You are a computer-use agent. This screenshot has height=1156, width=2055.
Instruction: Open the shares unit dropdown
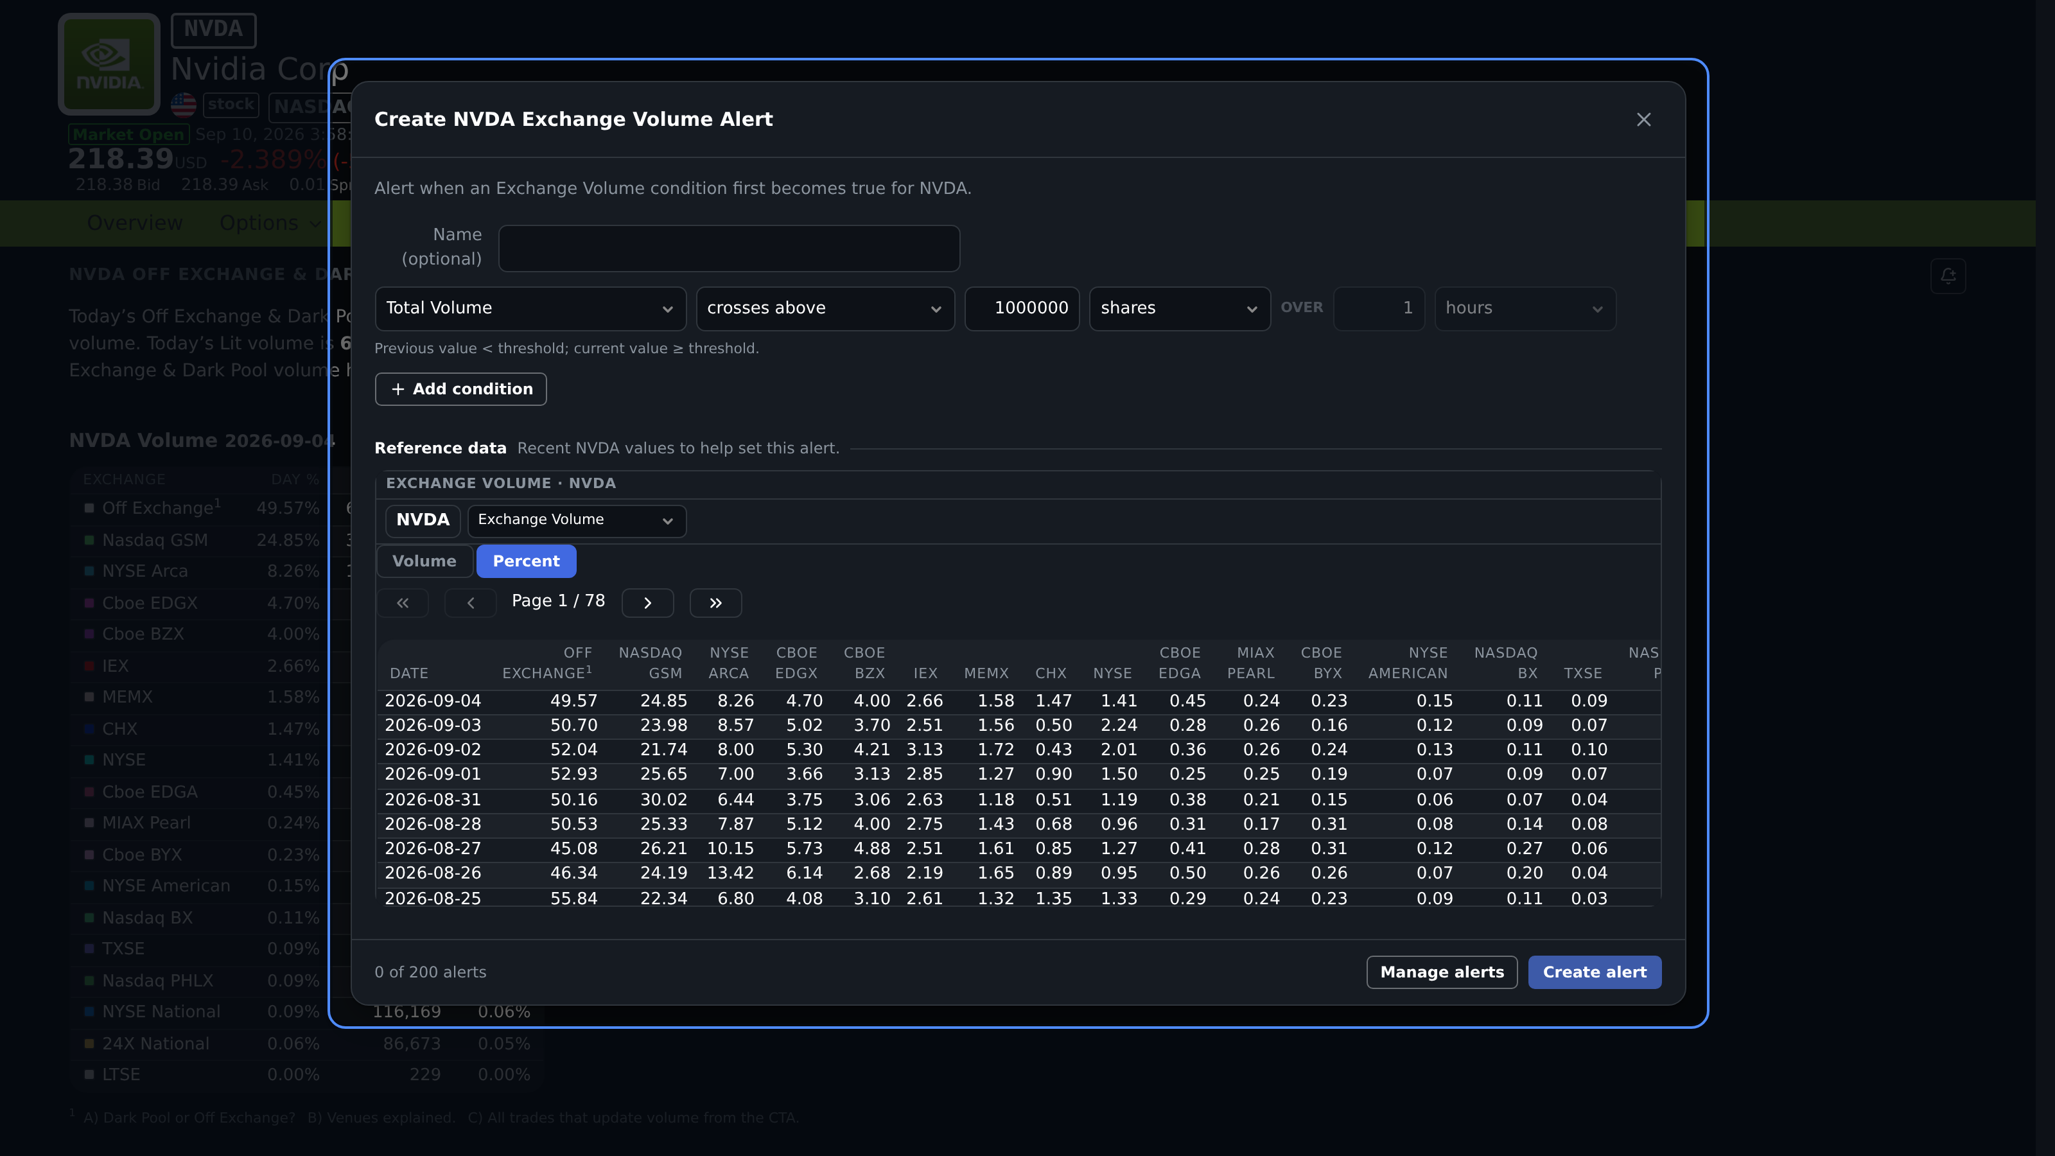coord(1180,309)
